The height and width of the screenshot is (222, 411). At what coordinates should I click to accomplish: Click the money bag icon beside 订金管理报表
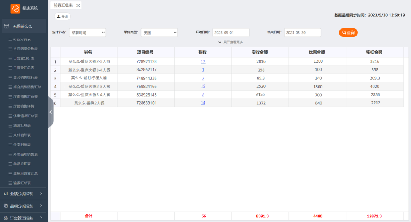(6, 218)
